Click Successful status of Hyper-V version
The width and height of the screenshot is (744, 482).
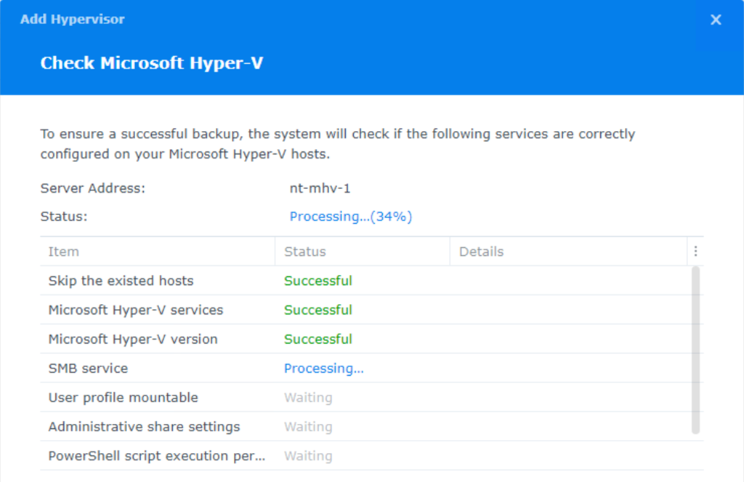click(x=318, y=339)
